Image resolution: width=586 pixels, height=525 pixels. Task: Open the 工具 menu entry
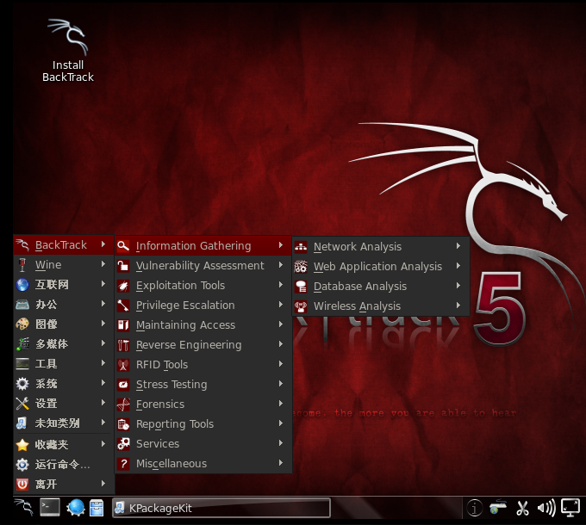point(63,364)
